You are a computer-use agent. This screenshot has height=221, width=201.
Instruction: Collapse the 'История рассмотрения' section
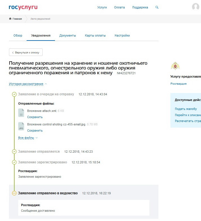click(28, 84)
